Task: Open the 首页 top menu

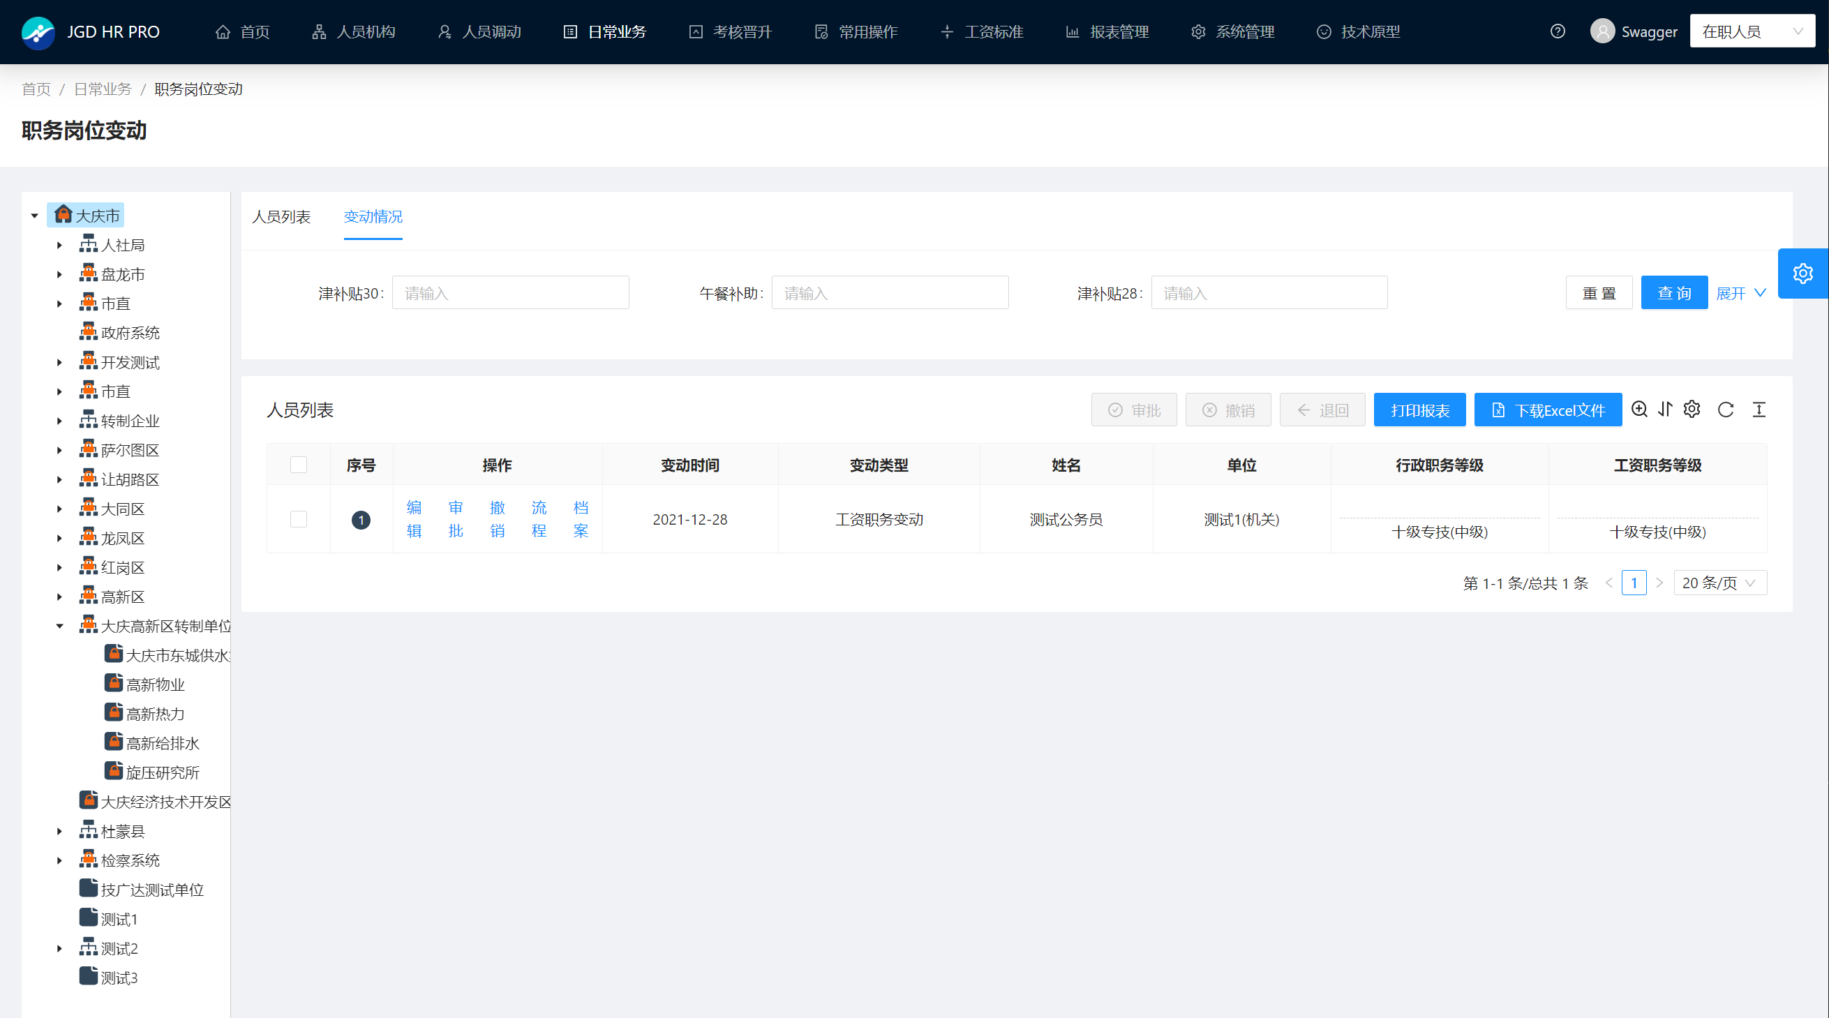Action: click(x=243, y=32)
